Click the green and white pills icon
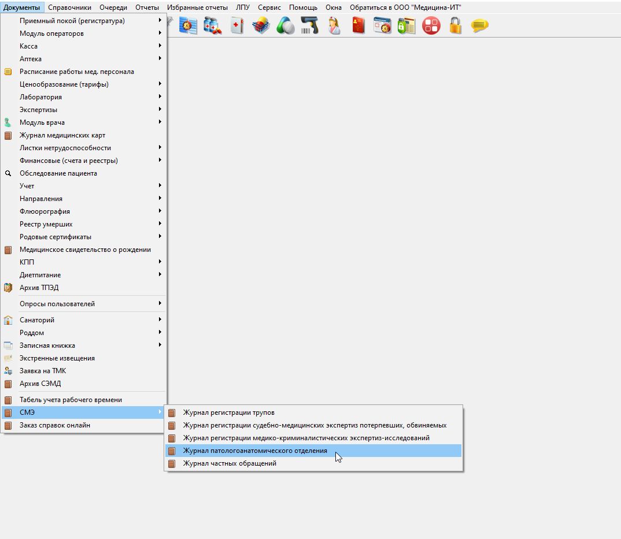The height and width of the screenshot is (539, 621). click(286, 26)
